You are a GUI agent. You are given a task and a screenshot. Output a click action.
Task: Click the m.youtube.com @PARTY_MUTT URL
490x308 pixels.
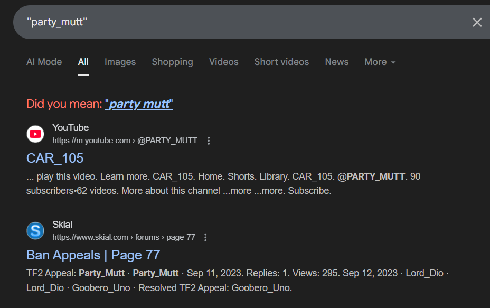[x=125, y=141]
